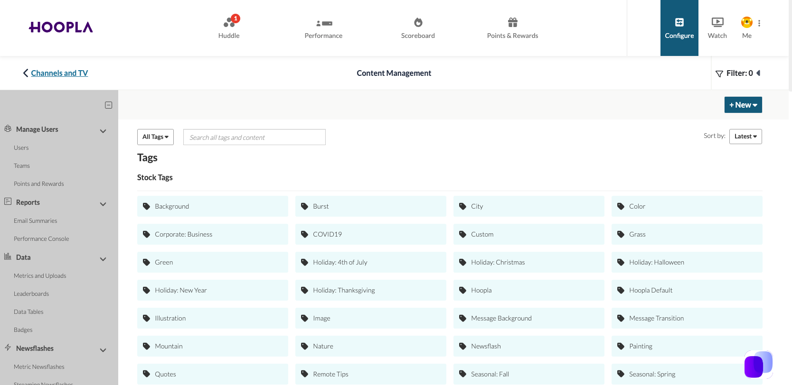Open Badges in the sidebar
The image size is (792, 385).
click(x=23, y=330)
